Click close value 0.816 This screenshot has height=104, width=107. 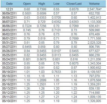74,59
